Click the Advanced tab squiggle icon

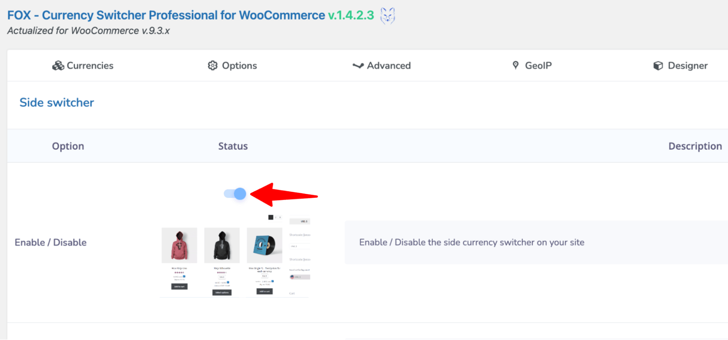[x=358, y=66]
